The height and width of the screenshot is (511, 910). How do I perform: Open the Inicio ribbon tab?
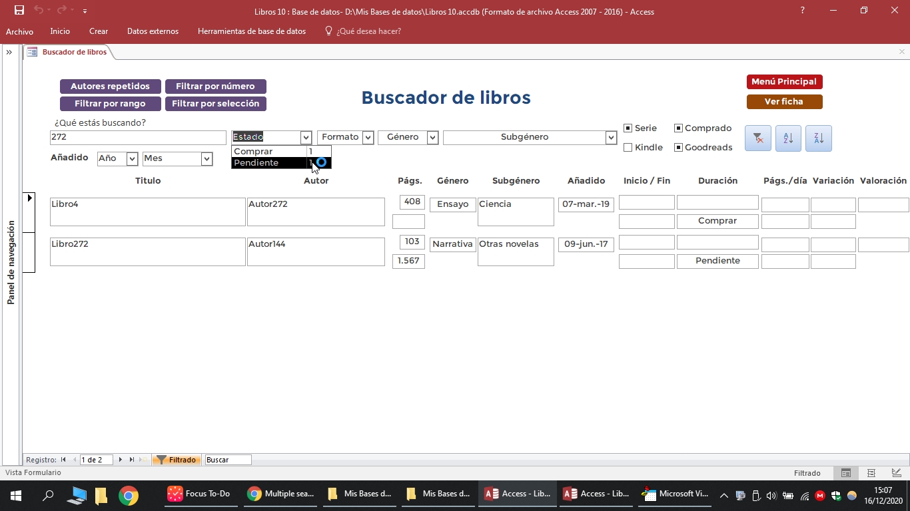[60, 31]
